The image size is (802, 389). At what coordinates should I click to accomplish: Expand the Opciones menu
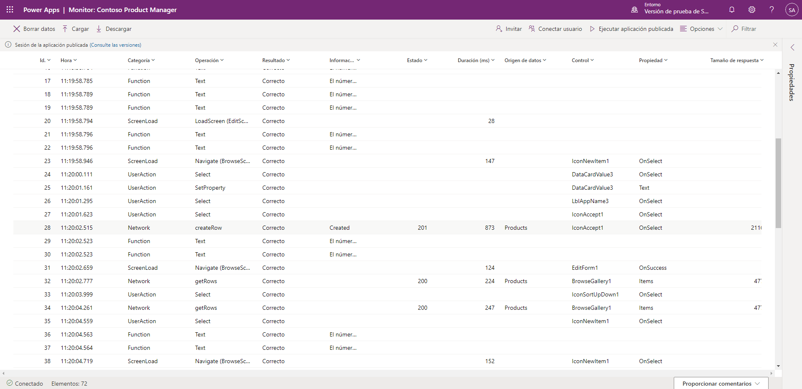[x=701, y=29]
